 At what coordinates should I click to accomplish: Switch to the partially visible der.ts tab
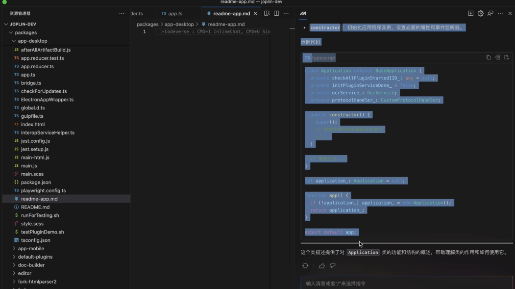click(137, 13)
